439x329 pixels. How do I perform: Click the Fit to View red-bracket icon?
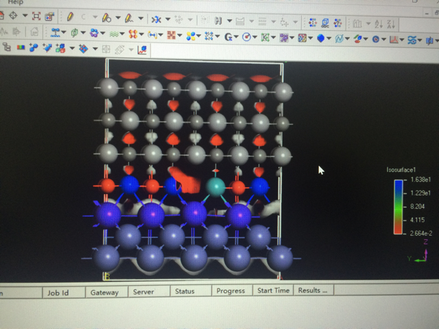tap(36, 16)
